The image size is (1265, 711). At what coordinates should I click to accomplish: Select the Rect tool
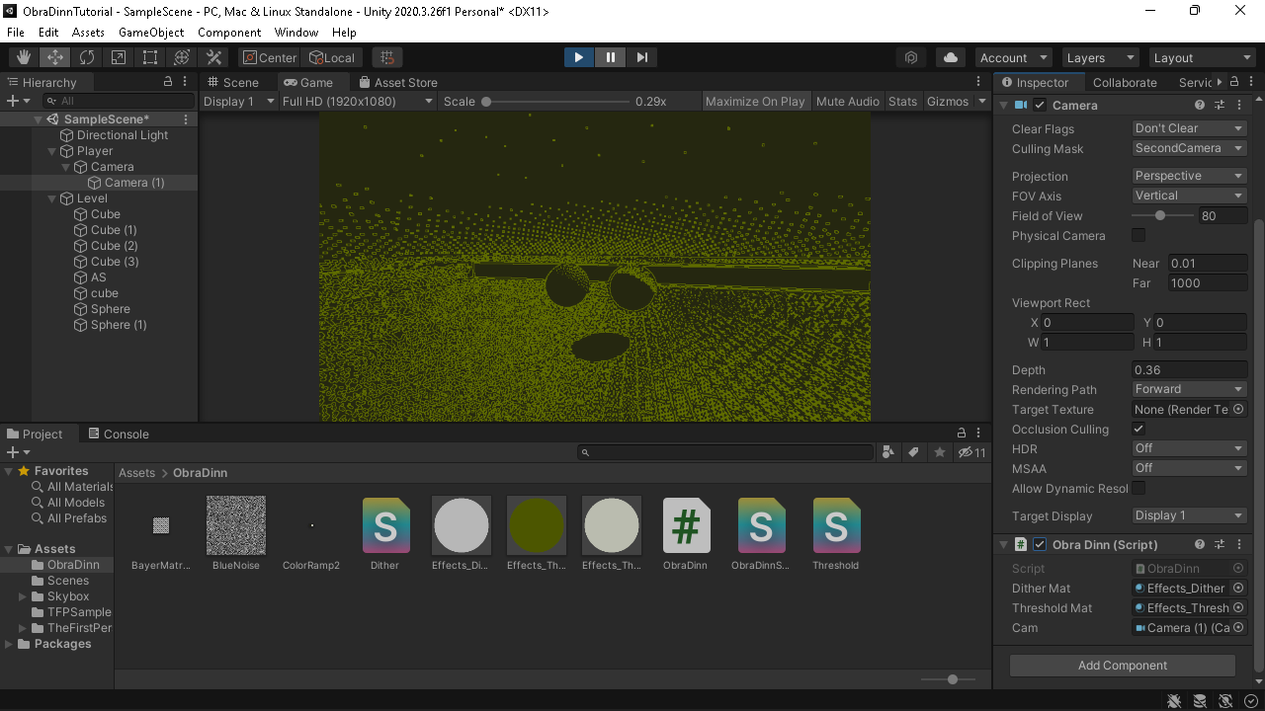point(150,57)
